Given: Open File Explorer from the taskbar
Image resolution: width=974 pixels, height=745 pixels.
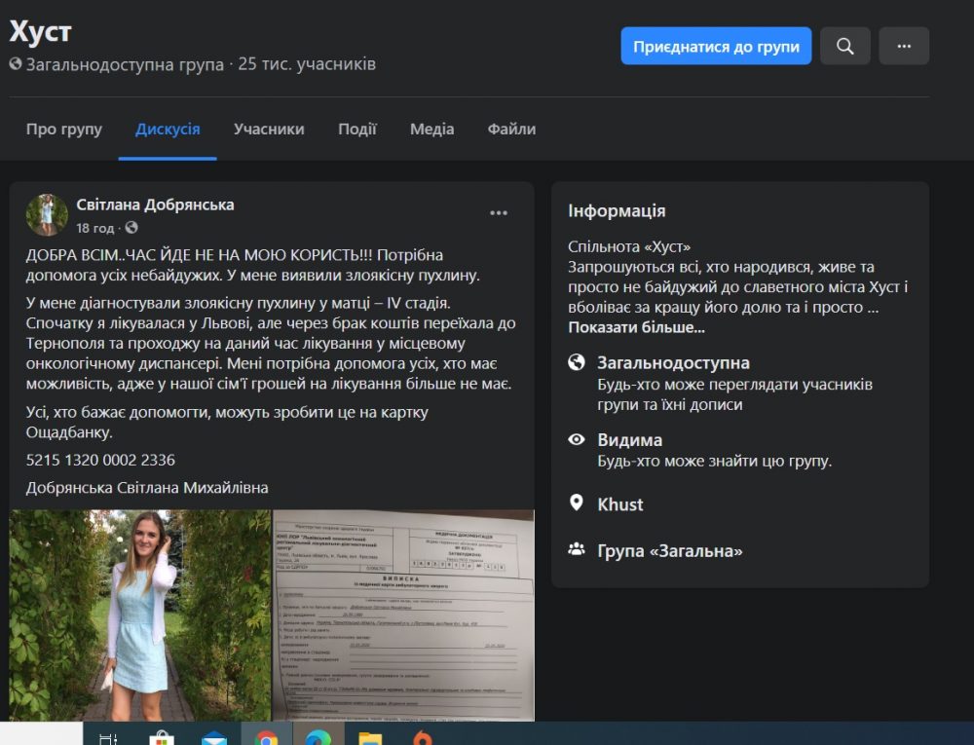Looking at the screenshot, I should (x=370, y=737).
